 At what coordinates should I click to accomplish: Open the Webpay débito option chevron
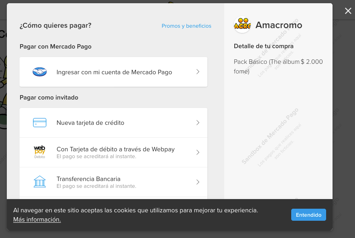(x=198, y=152)
